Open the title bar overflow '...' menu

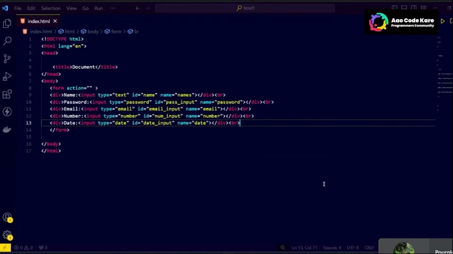coord(113,8)
